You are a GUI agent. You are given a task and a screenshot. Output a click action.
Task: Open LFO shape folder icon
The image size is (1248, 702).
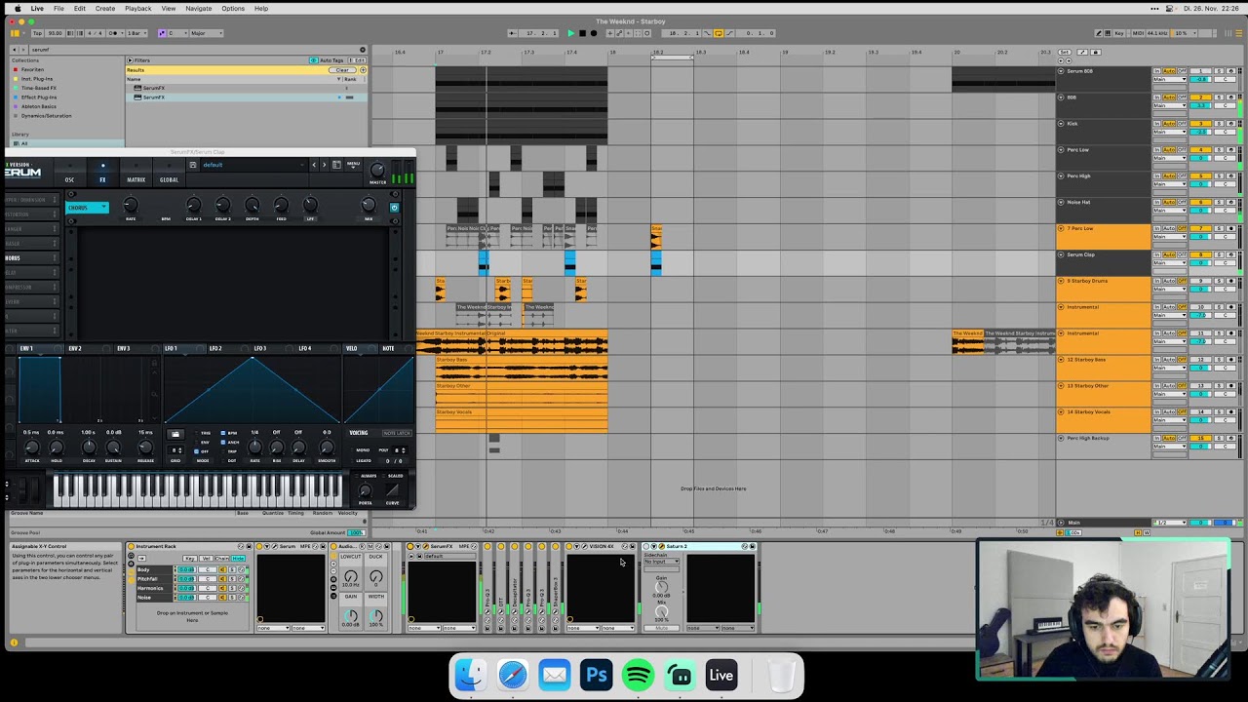click(175, 434)
